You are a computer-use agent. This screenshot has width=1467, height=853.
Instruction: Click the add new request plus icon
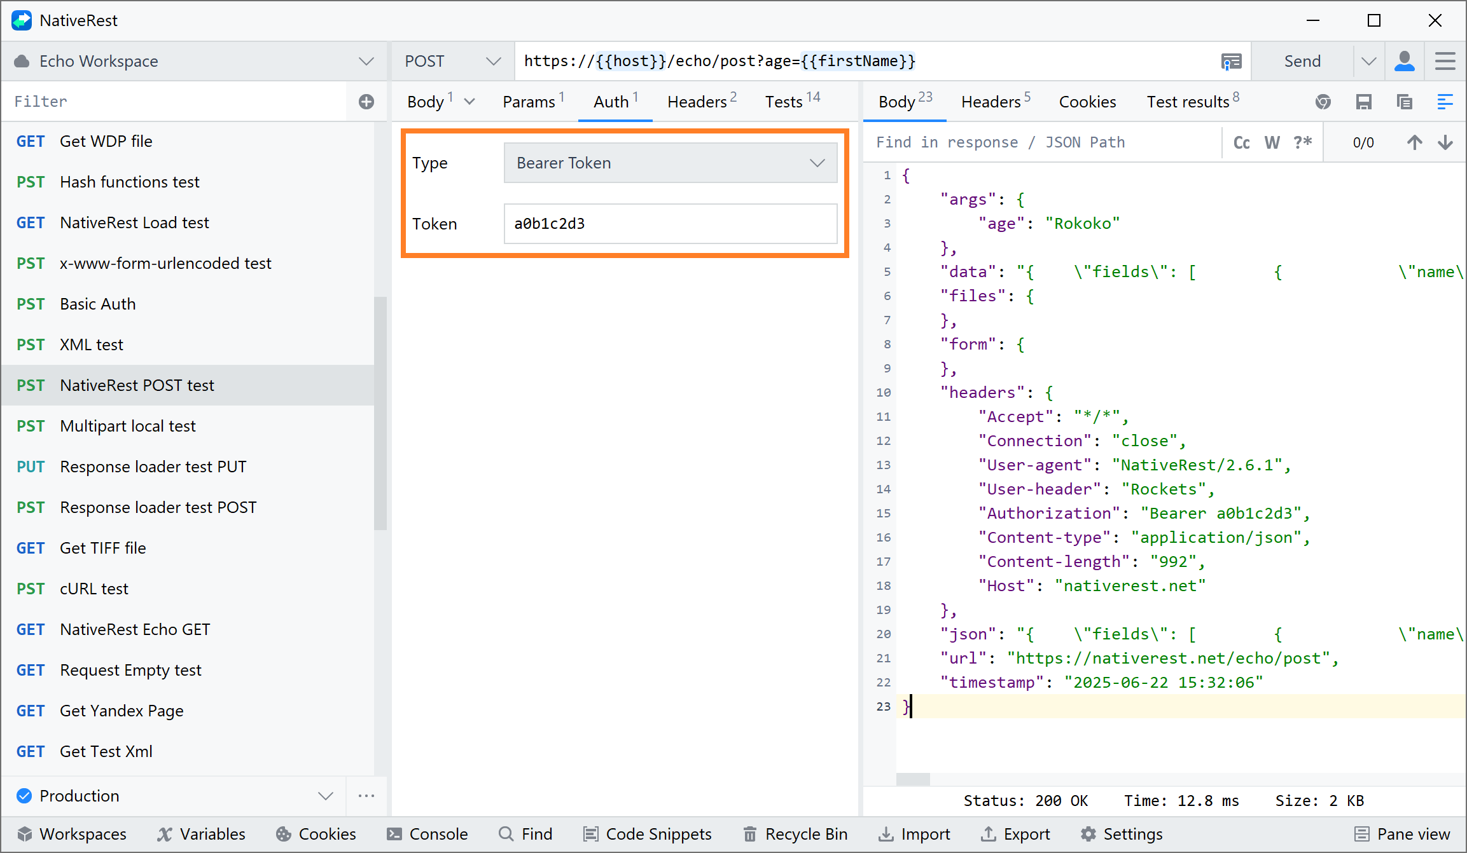[x=366, y=102]
